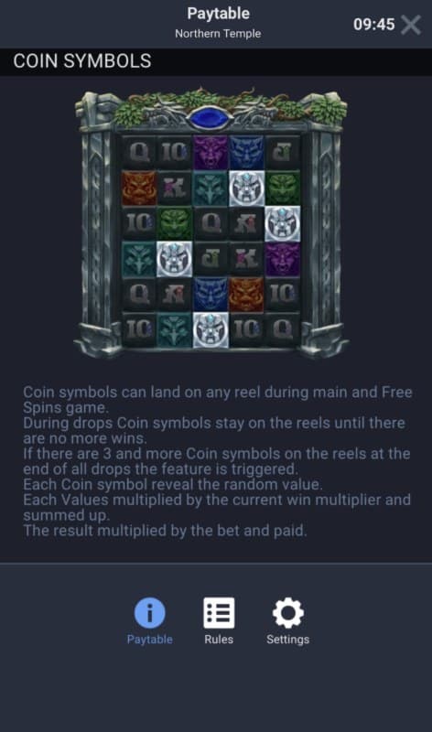Open the Settings gear icon
The width and height of the screenshot is (432, 732).
[x=287, y=612]
